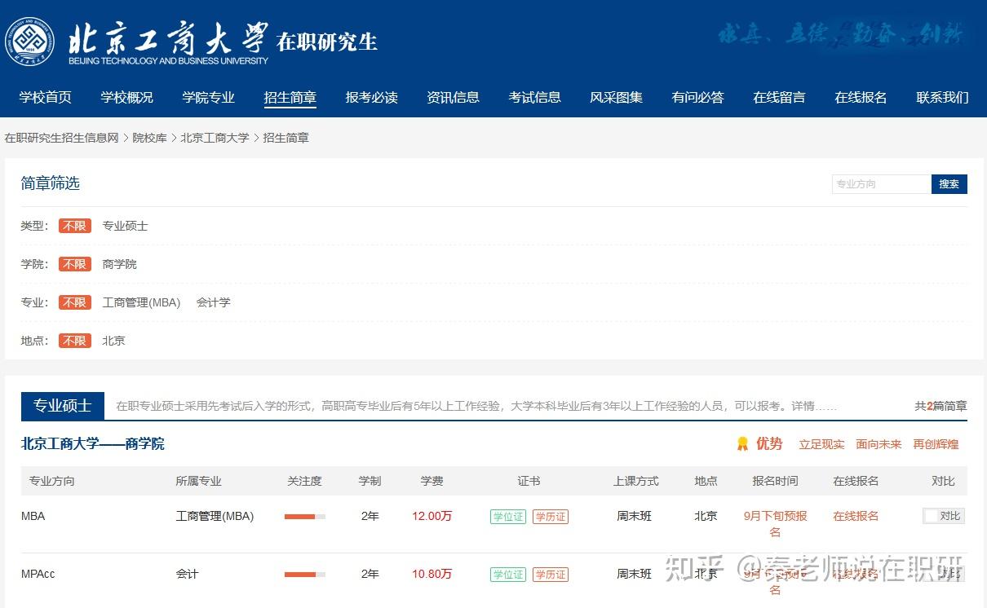Toggle 对比 checkbox for MBA row
The image size is (987, 608).
(931, 517)
